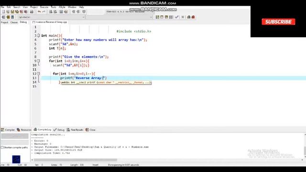
Task: Open the Execute menu
Action: point(44,7)
